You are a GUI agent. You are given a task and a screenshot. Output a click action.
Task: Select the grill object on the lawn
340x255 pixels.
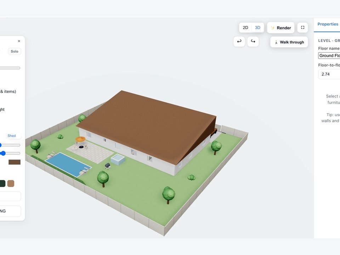(108, 166)
